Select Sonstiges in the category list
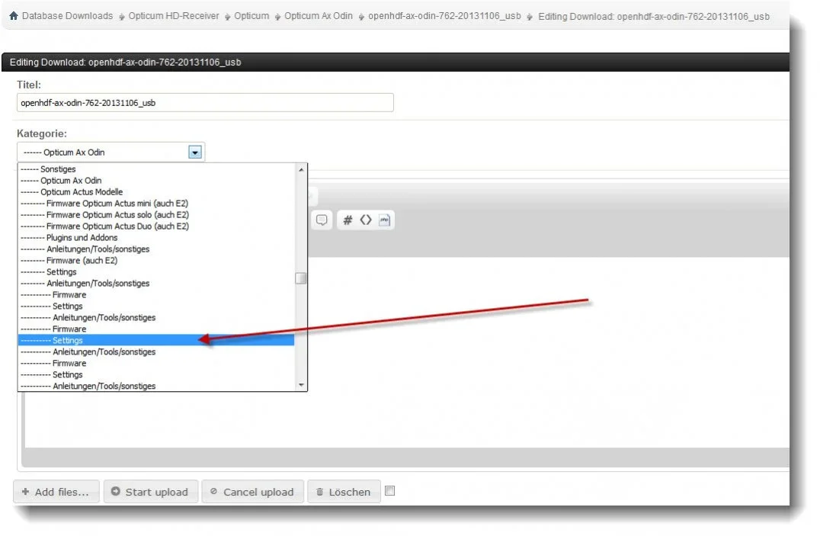Viewport: 820px width, 536px height. coord(156,169)
